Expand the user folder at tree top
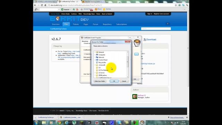The height and width of the screenshot is (125, 222). point(95,52)
